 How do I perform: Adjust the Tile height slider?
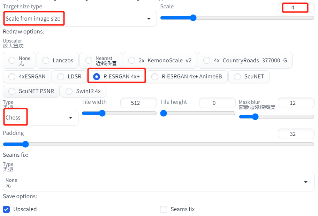164,113
